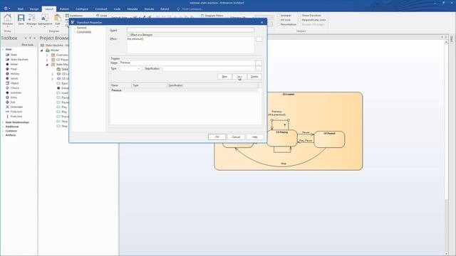This screenshot has width=456, height=256.
Task: Click the More tools link in Toolbox
Action: 27,45
